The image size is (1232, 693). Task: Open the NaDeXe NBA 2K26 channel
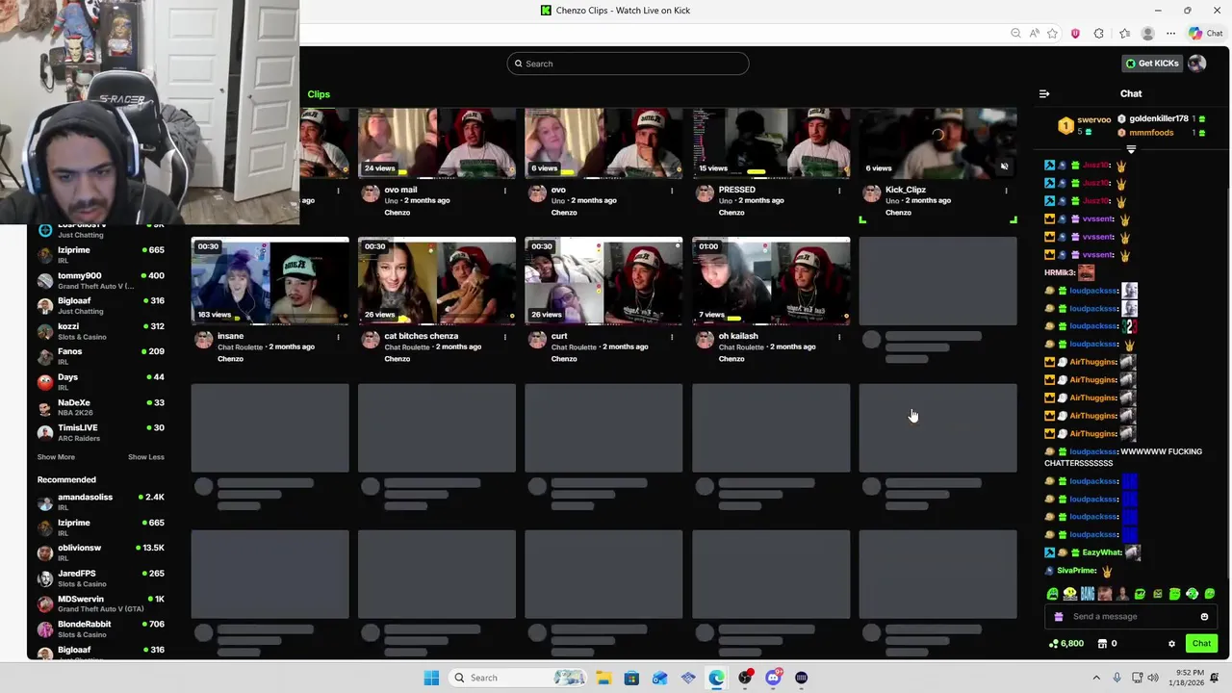pos(100,407)
